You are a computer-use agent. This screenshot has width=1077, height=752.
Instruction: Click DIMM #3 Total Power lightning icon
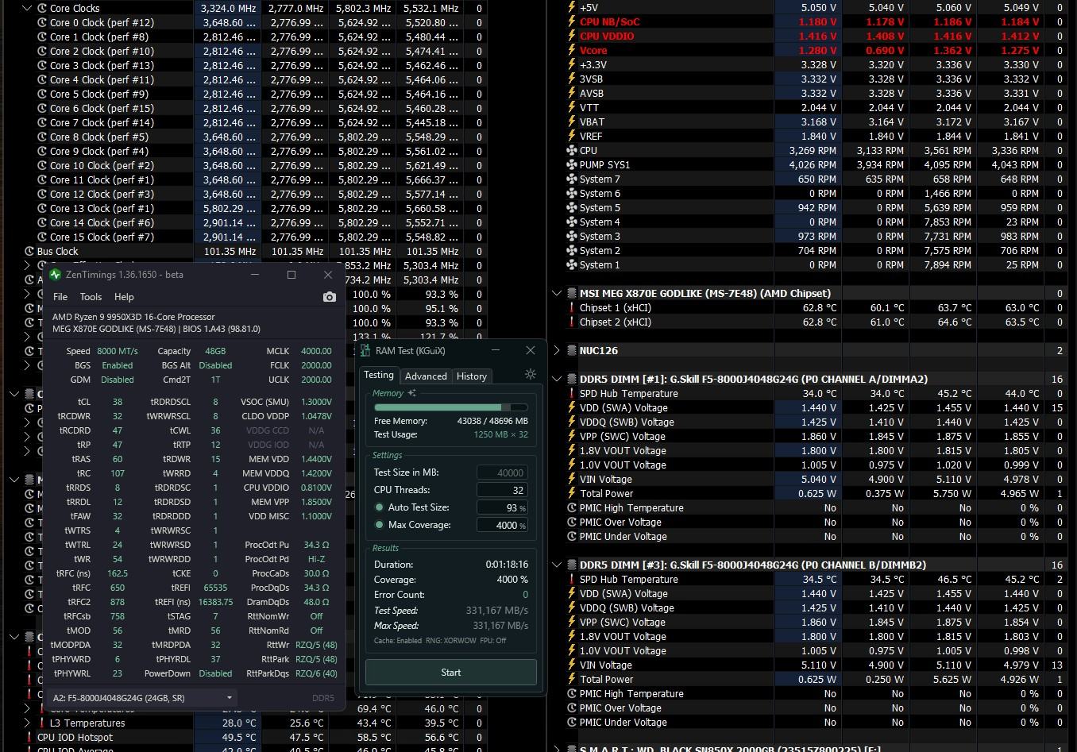click(x=571, y=680)
